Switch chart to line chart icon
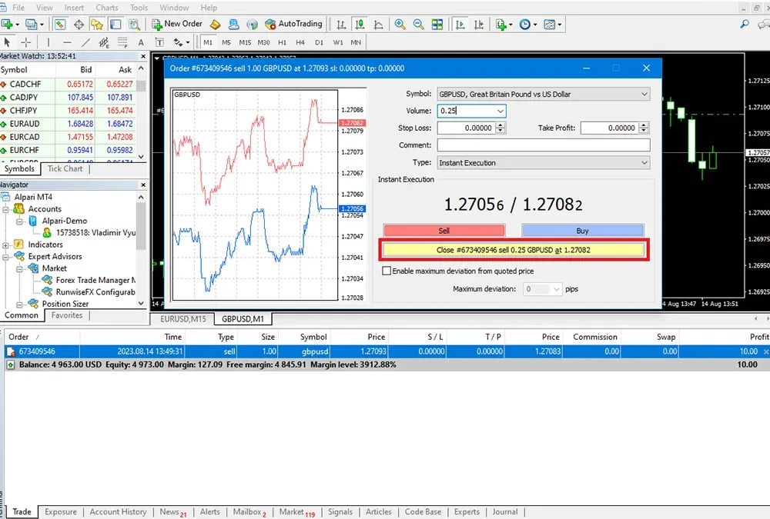Screen dimensions: 770x519 click(x=379, y=25)
